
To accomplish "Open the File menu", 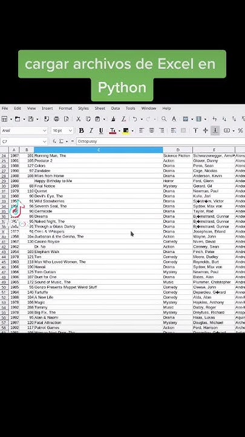I will pos(5,108).
